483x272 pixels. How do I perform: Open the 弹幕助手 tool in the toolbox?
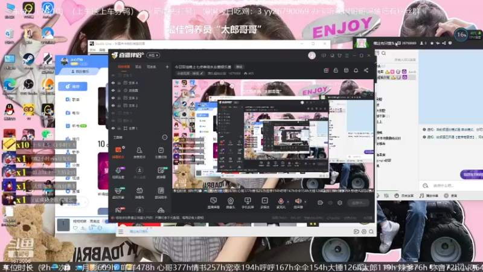pos(118,152)
